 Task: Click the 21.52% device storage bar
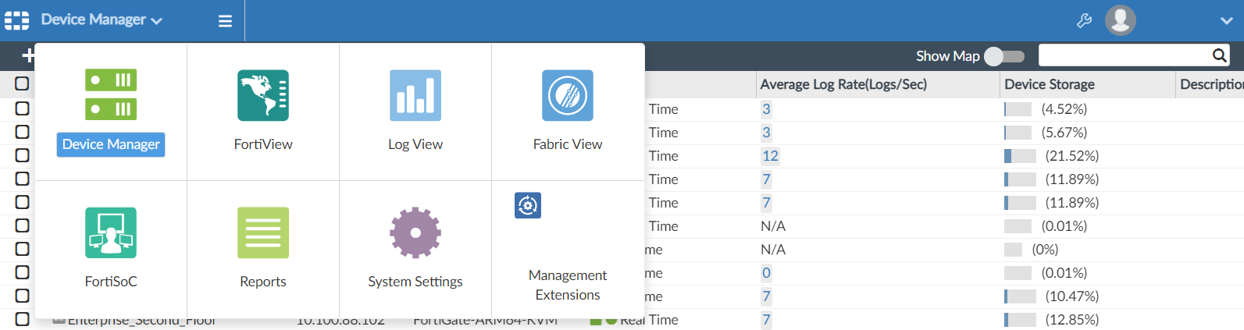(1020, 156)
